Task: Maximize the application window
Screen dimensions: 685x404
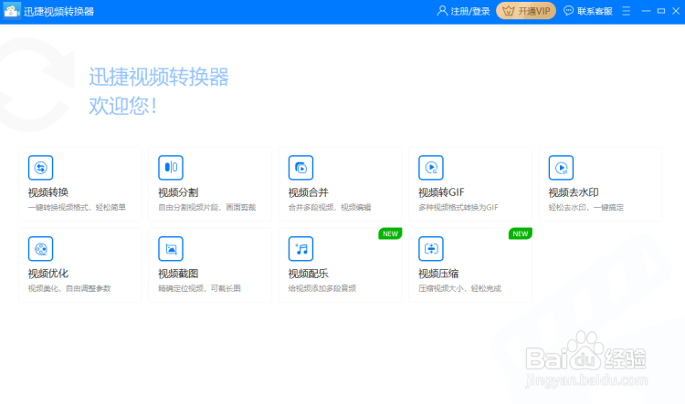Action: [661, 11]
